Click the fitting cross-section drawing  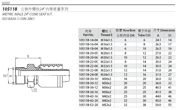[36, 73]
